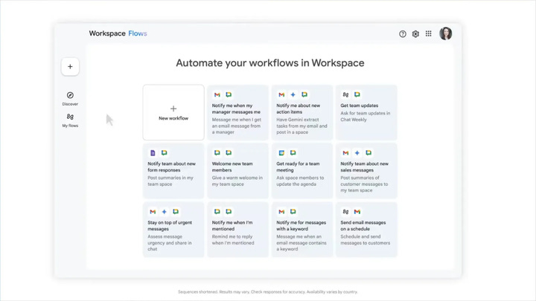Open 'Send email messages on a schedule' template
Viewport: 536px width, 301px height.
366,230
